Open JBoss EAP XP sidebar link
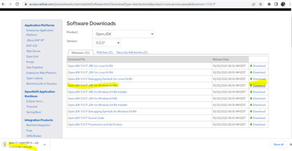Image resolution: width=292 pixels, height=151 pixels. [35, 40]
